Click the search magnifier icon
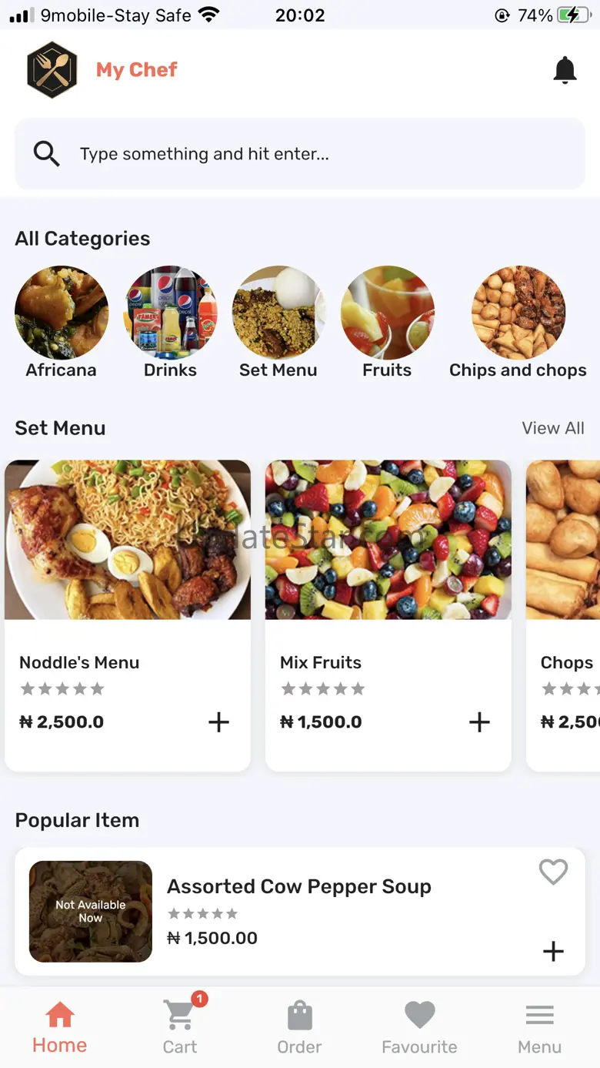 click(46, 154)
